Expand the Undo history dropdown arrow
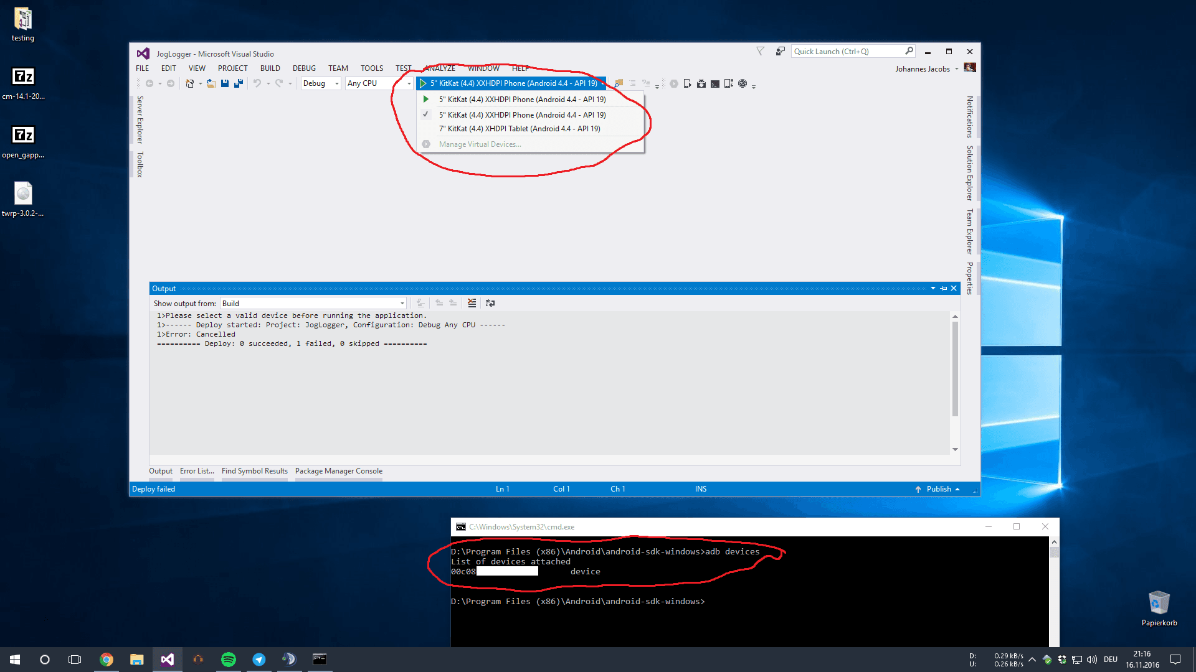This screenshot has height=672, width=1196. click(x=268, y=83)
